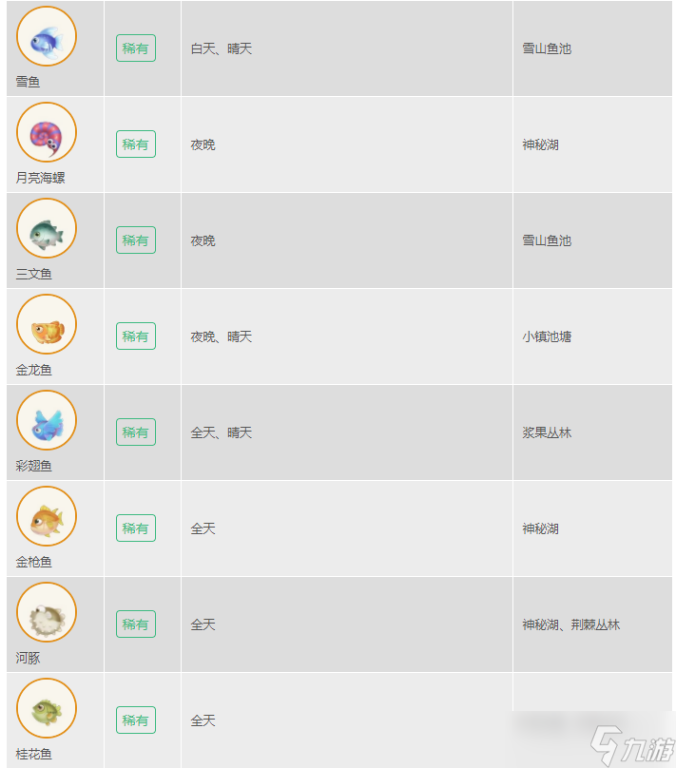676x768 pixels.
Task: Click the 夜晚、晴天 condition for 金龙鱼
Action: pos(222,336)
